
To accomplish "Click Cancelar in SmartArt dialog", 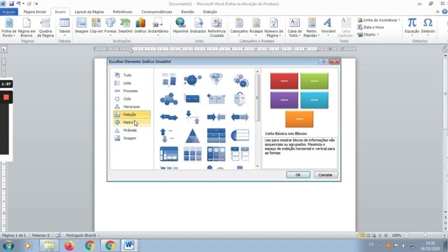I will click(325, 175).
